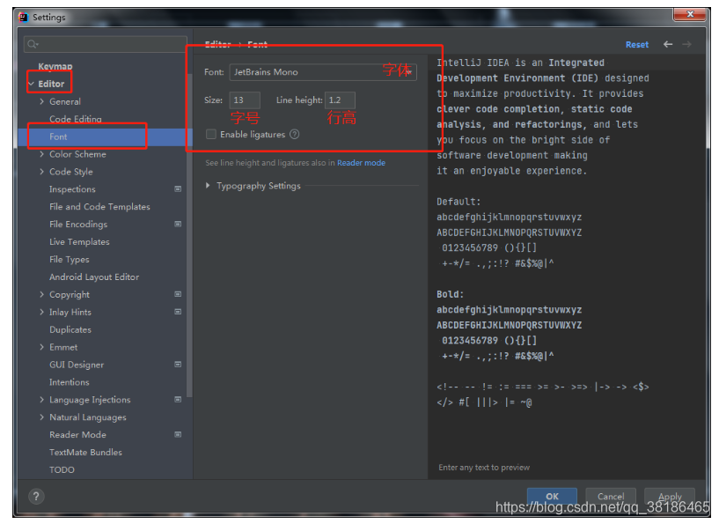
Task: Click the settings tree vertical scrollbar
Action: [189, 234]
